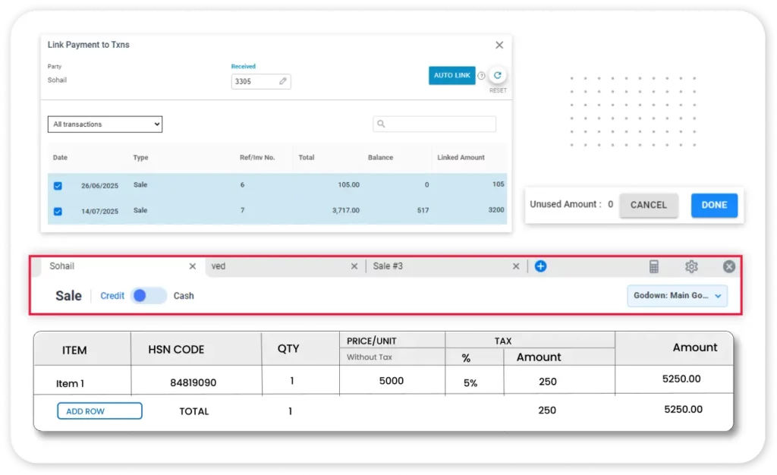Add a new sale tab with plus icon
777x475 pixels.
540,266
